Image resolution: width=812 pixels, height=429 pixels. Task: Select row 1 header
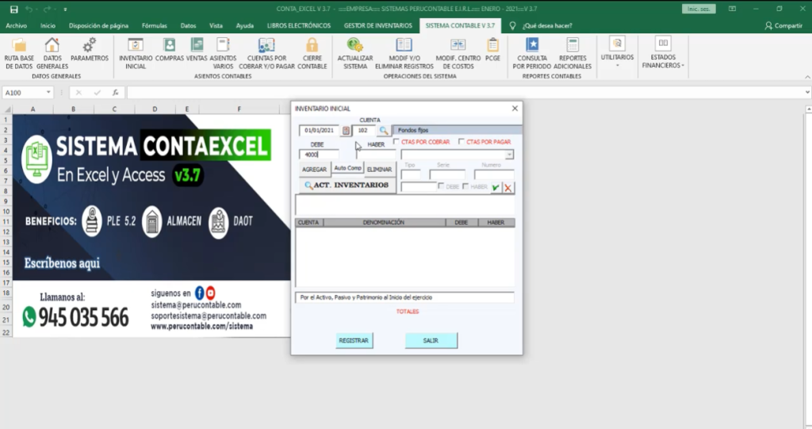click(x=6, y=120)
